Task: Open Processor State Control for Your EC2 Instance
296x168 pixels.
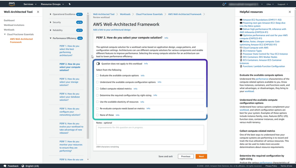Action: click(x=265, y=54)
